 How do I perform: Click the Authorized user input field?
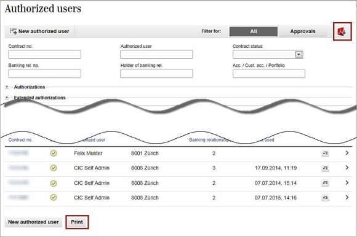click(x=156, y=55)
